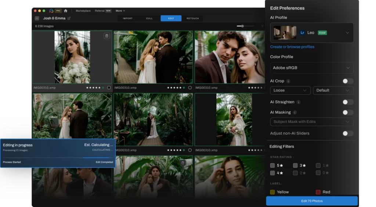Click the filter funnel icon above the grid
The width and height of the screenshot is (376, 207).
(262, 26)
